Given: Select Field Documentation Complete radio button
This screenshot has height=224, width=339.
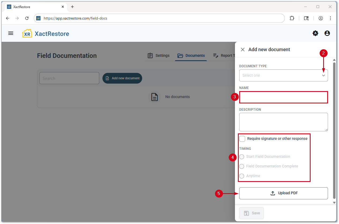Looking at the screenshot, I should coord(242,166).
